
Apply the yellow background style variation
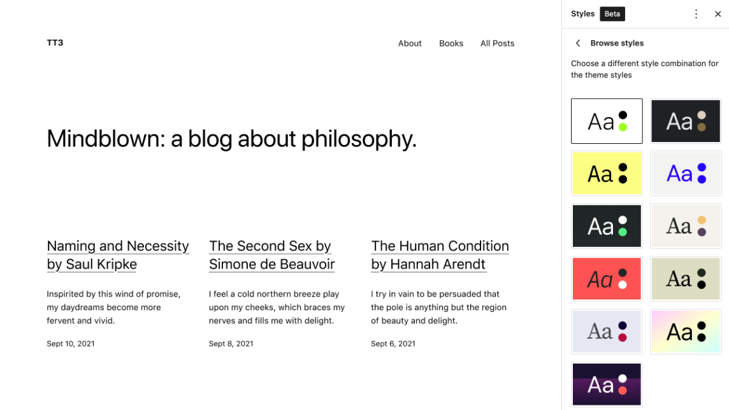click(607, 174)
